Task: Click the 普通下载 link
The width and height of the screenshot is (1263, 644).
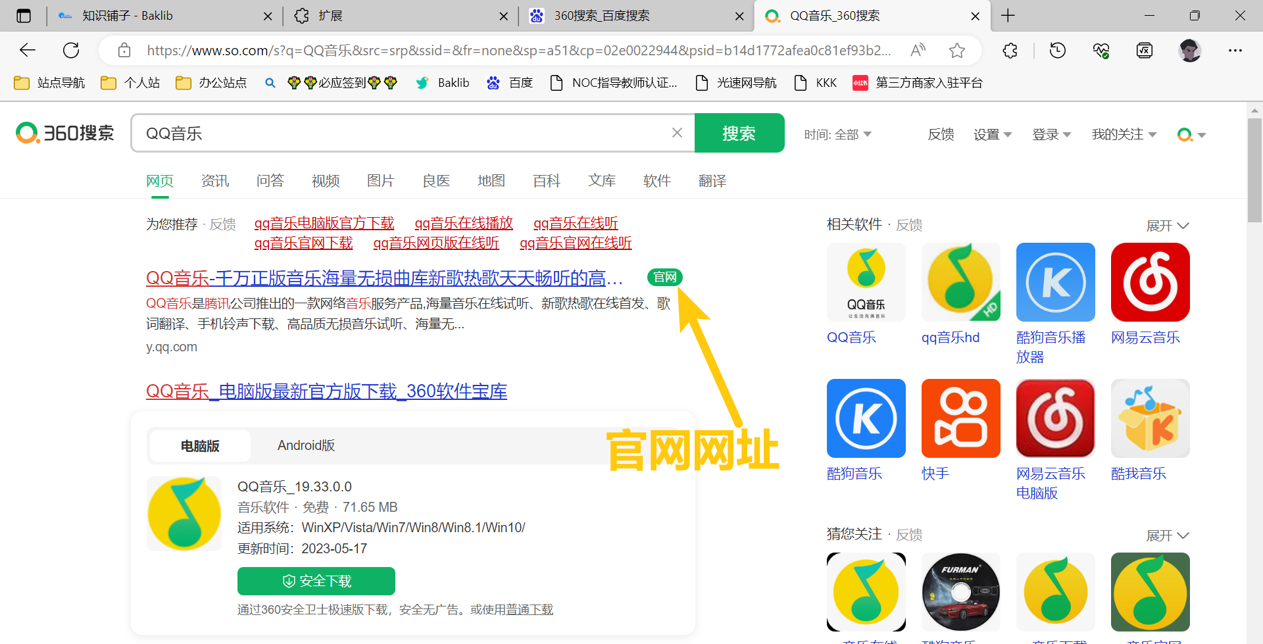Action: point(530,610)
